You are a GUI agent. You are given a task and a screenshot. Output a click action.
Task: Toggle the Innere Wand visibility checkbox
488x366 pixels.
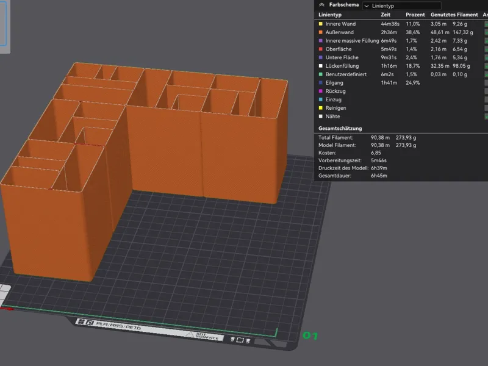pos(486,24)
